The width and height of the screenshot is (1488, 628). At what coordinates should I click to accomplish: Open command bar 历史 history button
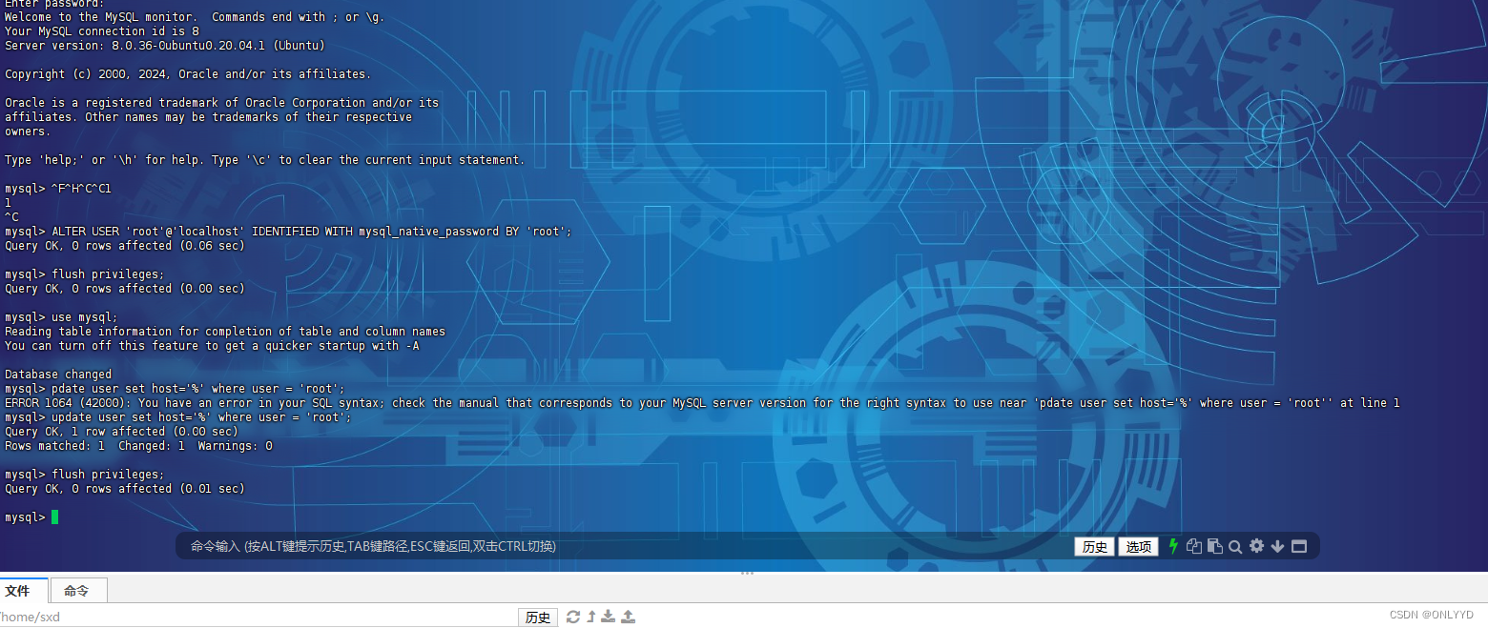tap(1094, 546)
